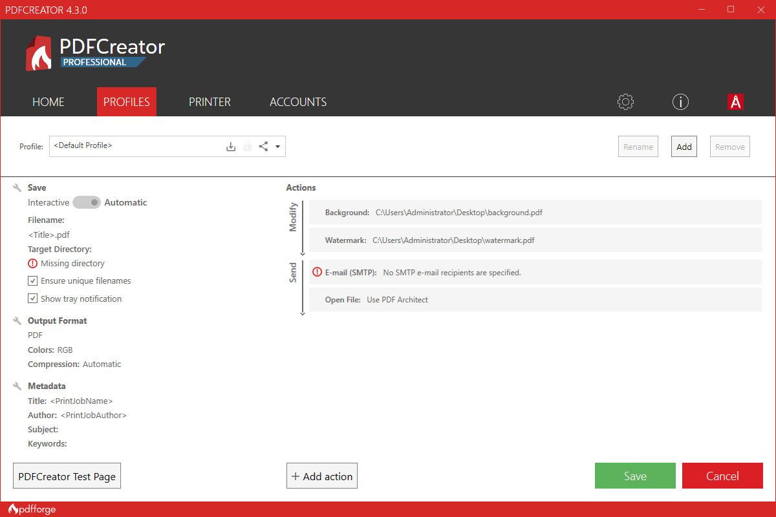Switch to PRINTER tab

pyautogui.click(x=210, y=101)
